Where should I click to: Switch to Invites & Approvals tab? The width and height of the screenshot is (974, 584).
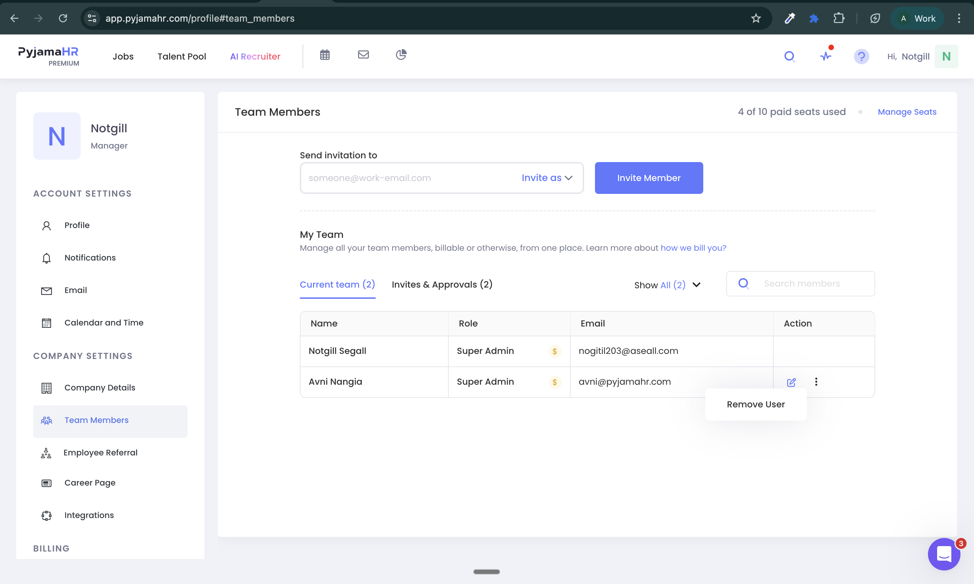pos(442,285)
